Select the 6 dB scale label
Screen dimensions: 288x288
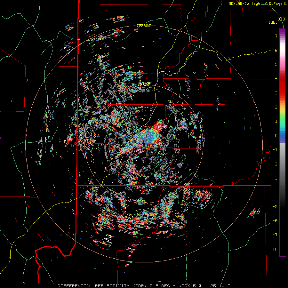tap(276, 50)
